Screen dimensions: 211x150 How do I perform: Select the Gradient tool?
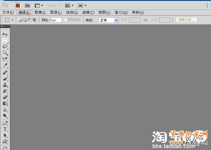coord(5,103)
